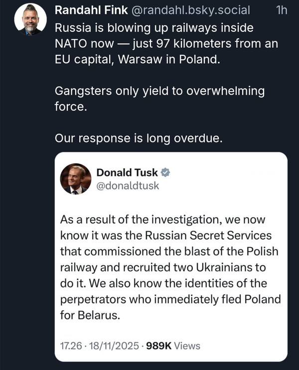The width and height of the screenshot is (299, 370).
Task: Click the 989K view count number
Action: pos(158,346)
